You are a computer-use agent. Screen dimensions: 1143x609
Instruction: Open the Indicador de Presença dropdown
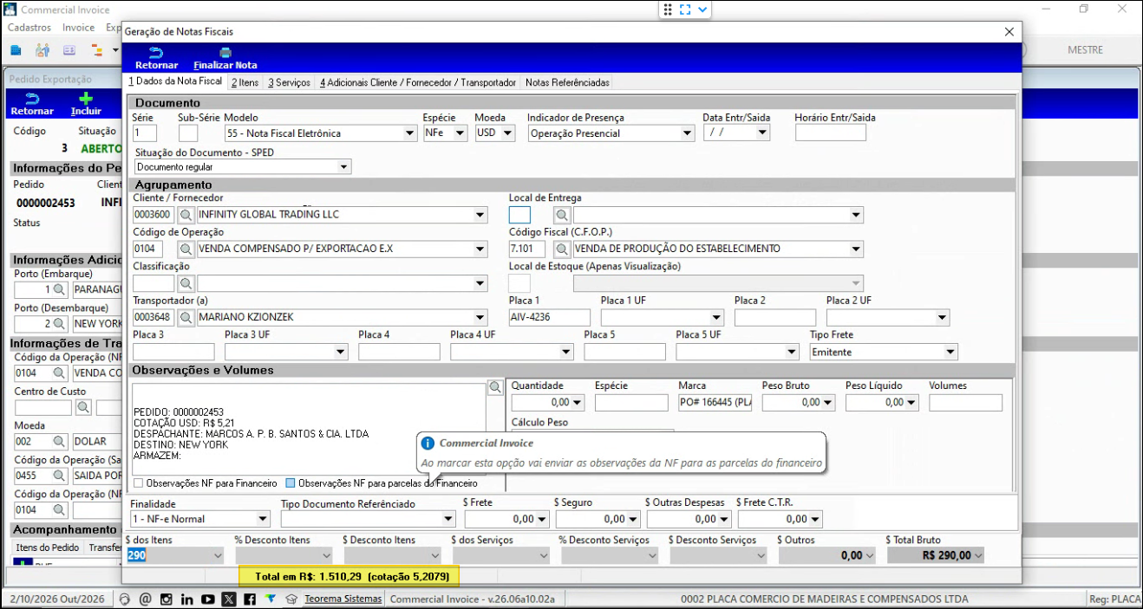click(688, 133)
